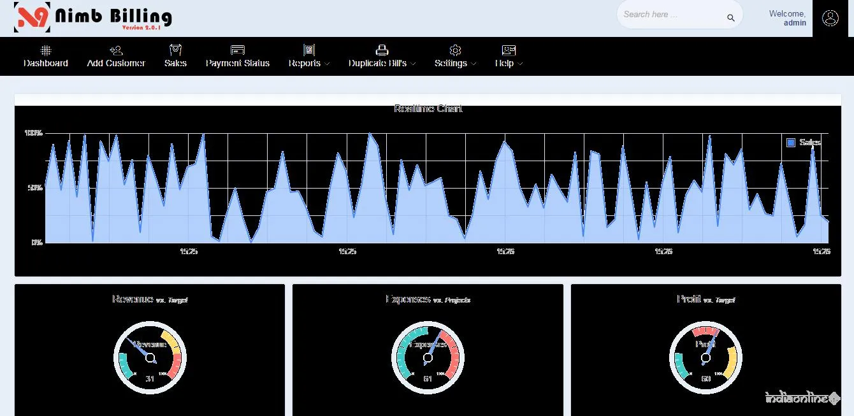The image size is (854, 416).
Task: Click the Dashboard grid icon
Action: pyautogui.click(x=46, y=50)
